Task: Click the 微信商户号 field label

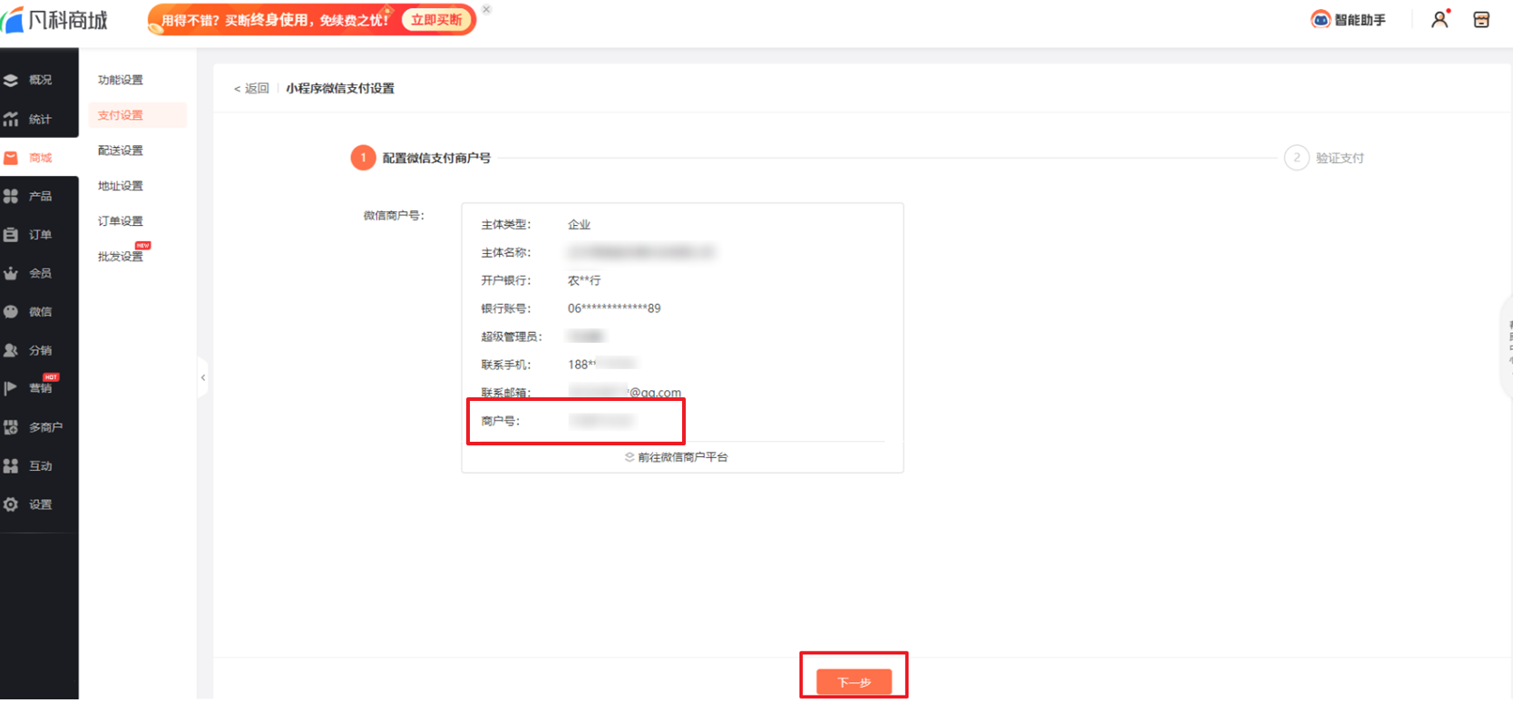Action: (x=394, y=215)
